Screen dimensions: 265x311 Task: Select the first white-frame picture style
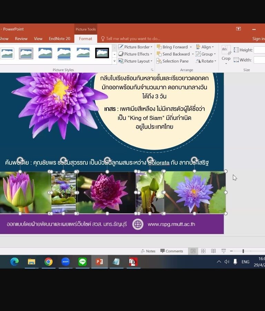(x=7, y=53)
